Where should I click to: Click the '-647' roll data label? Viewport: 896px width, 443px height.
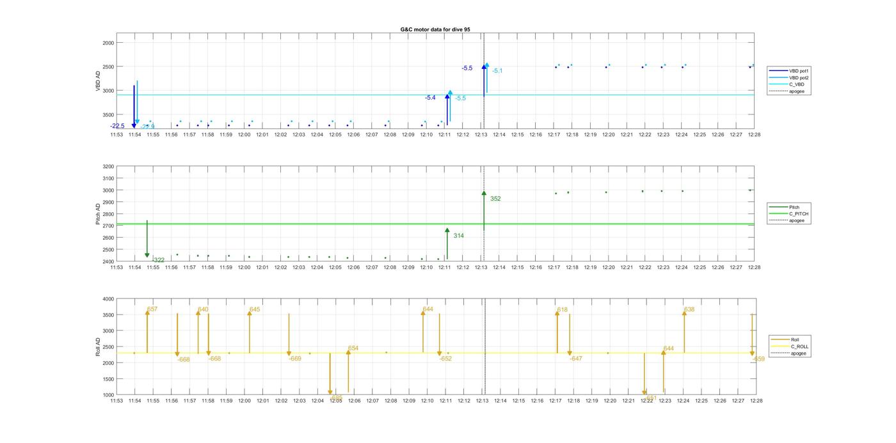pos(576,359)
